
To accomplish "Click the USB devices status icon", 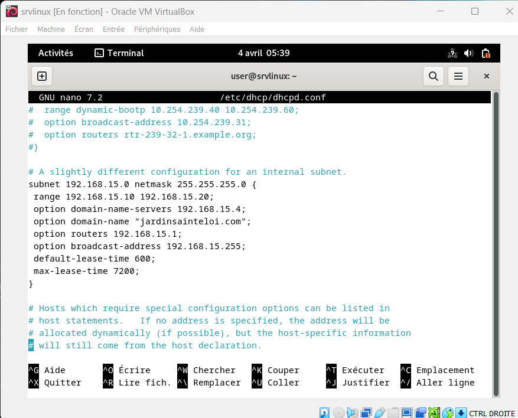I will [x=380, y=413].
